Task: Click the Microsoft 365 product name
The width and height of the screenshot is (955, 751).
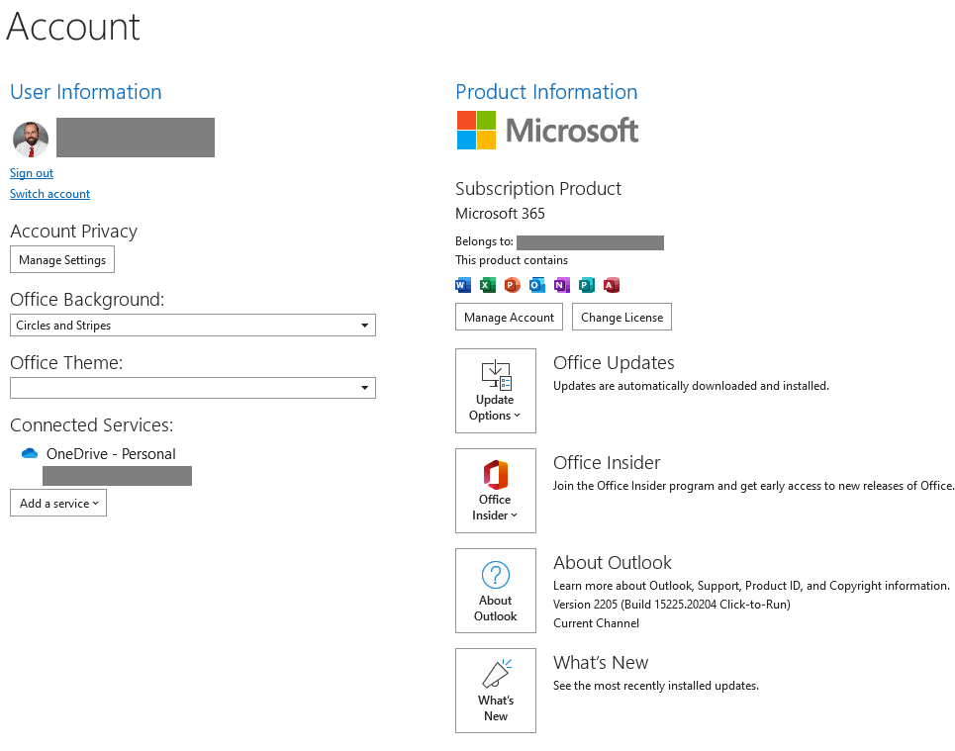Action: [500, 213]
